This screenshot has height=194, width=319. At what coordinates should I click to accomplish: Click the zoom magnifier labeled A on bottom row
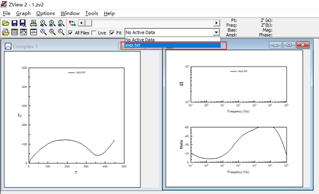coord(44,32)
